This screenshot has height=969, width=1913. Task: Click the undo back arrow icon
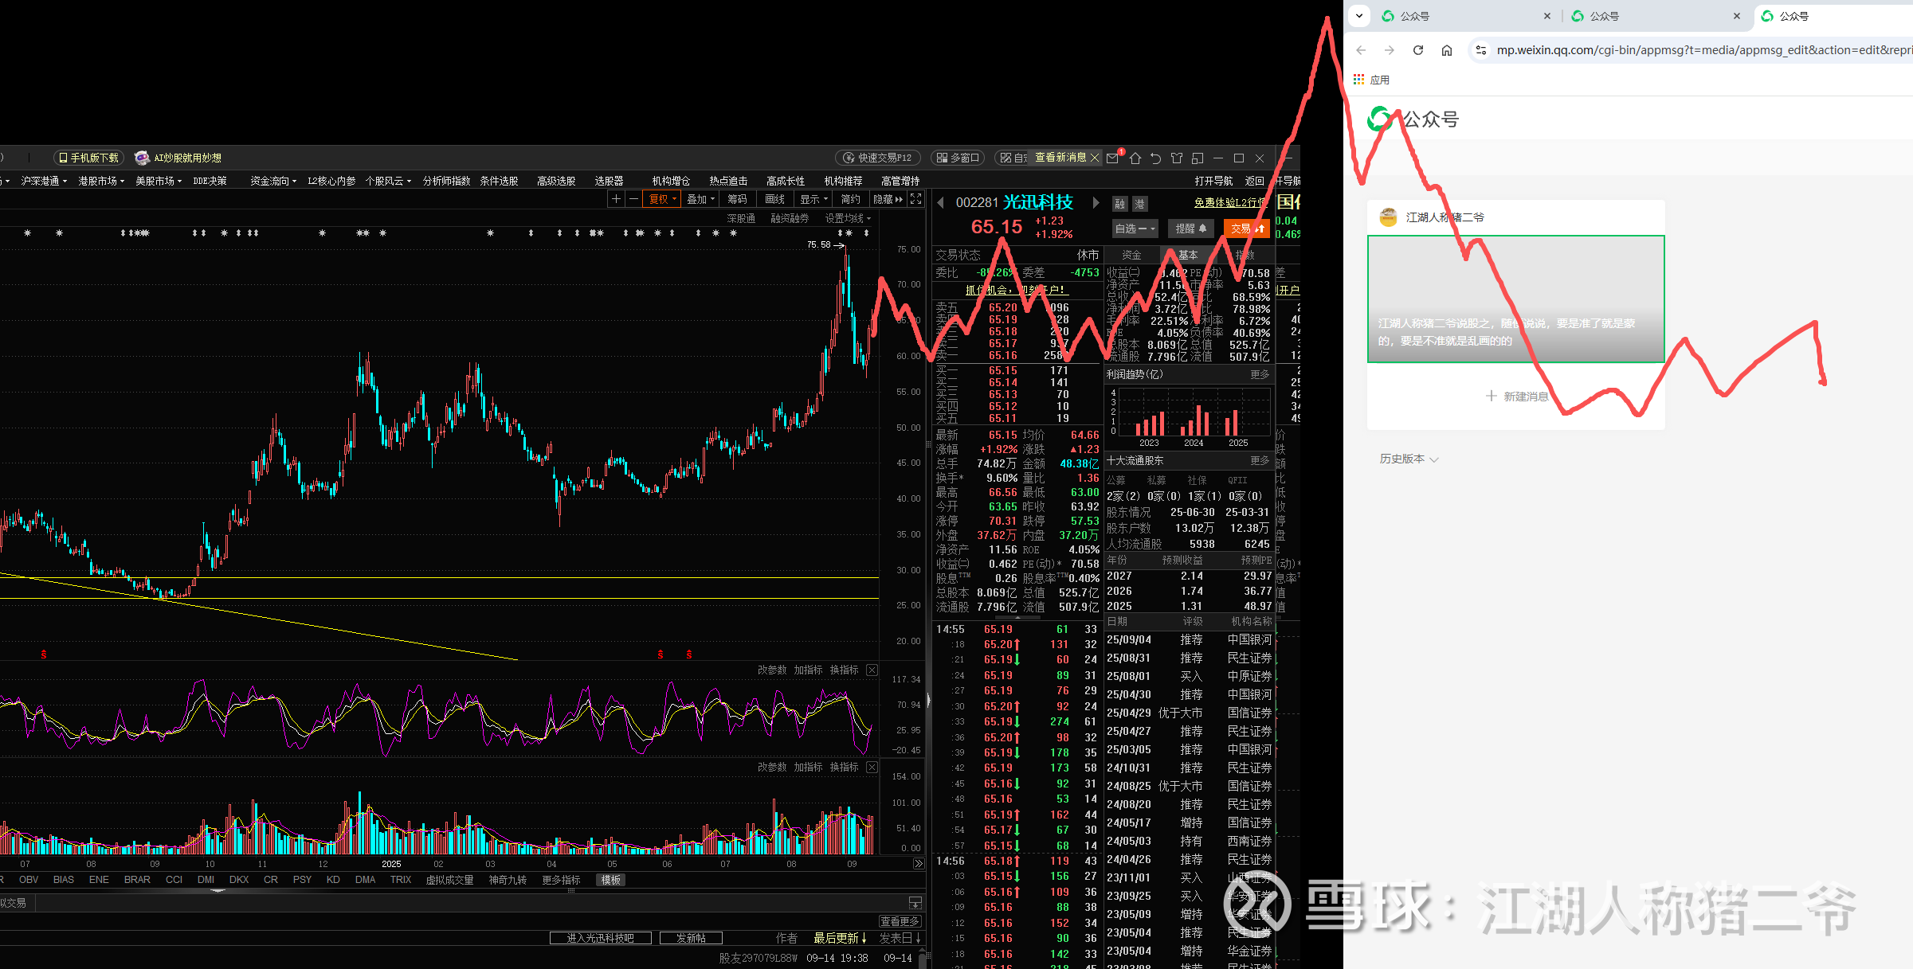coord(1156,158)
